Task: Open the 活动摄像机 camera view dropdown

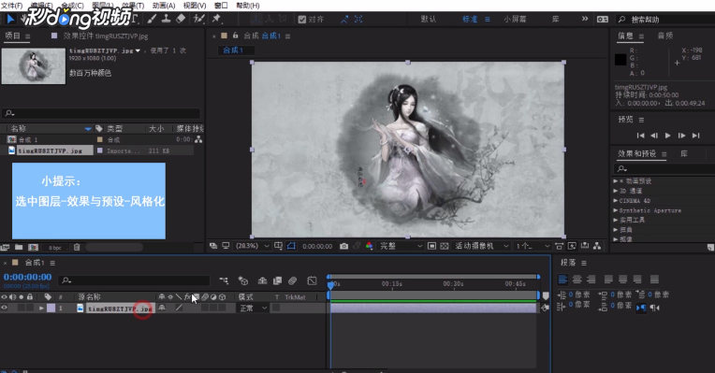Action: coord(482,246)
